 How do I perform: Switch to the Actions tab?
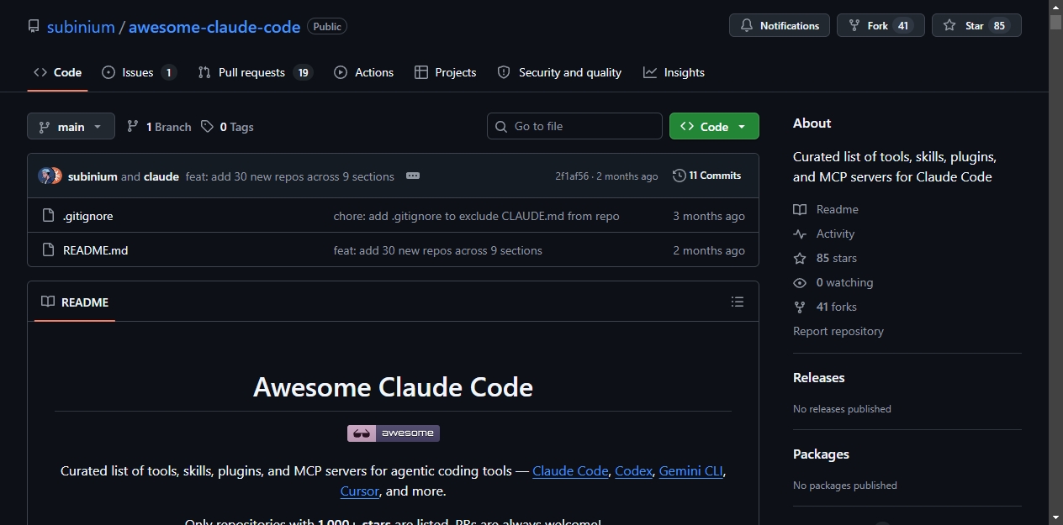363,72
